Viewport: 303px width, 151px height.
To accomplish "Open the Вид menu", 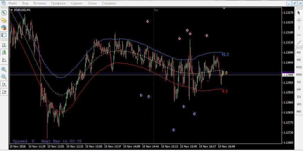I will pyautogui.click(x=25, y=3).
